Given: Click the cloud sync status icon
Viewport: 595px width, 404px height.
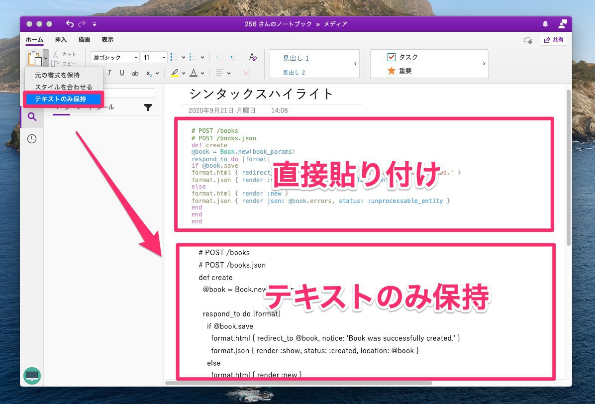Looking at the screenshot, I should click(527, 40).
